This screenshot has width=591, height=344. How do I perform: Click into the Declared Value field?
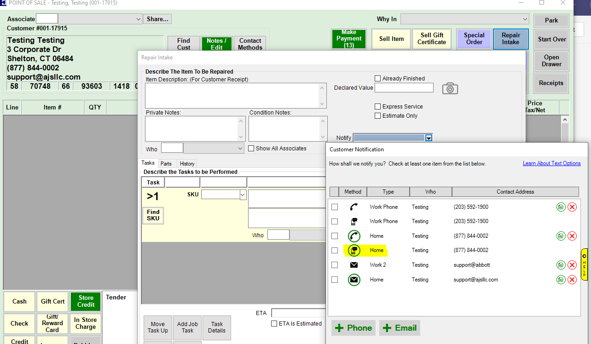click(x=404, y=88)
